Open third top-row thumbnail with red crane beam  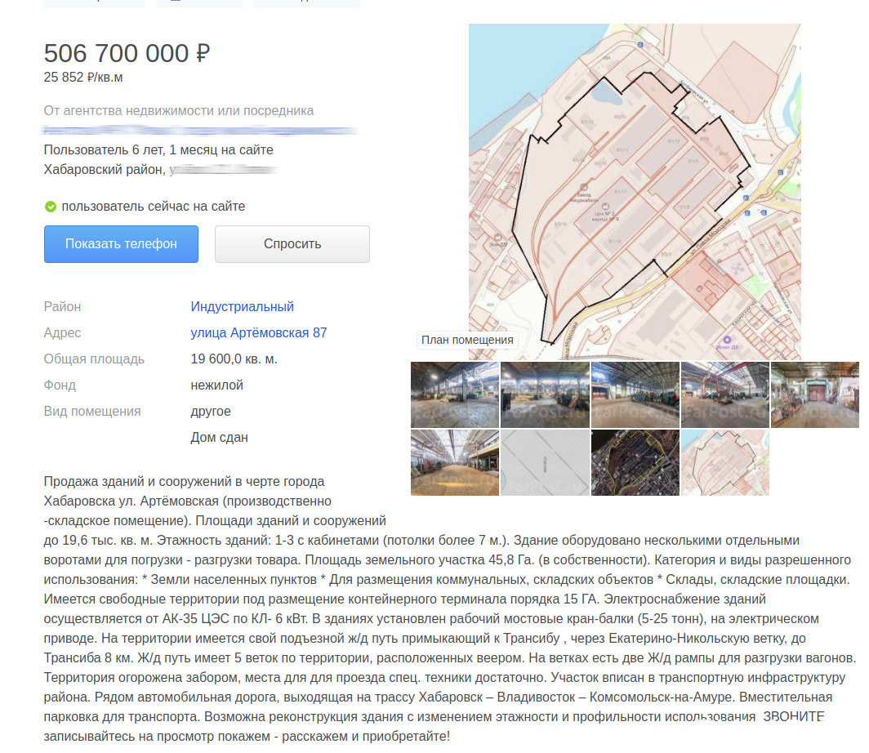635,394
